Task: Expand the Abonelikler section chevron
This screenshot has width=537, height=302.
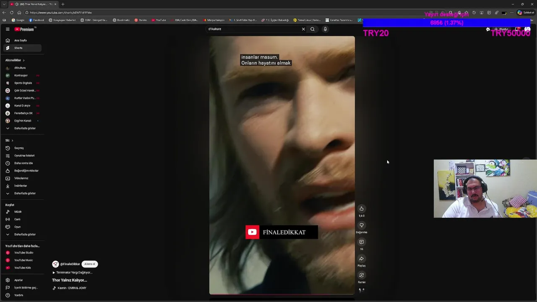Action: click(23, 60)
